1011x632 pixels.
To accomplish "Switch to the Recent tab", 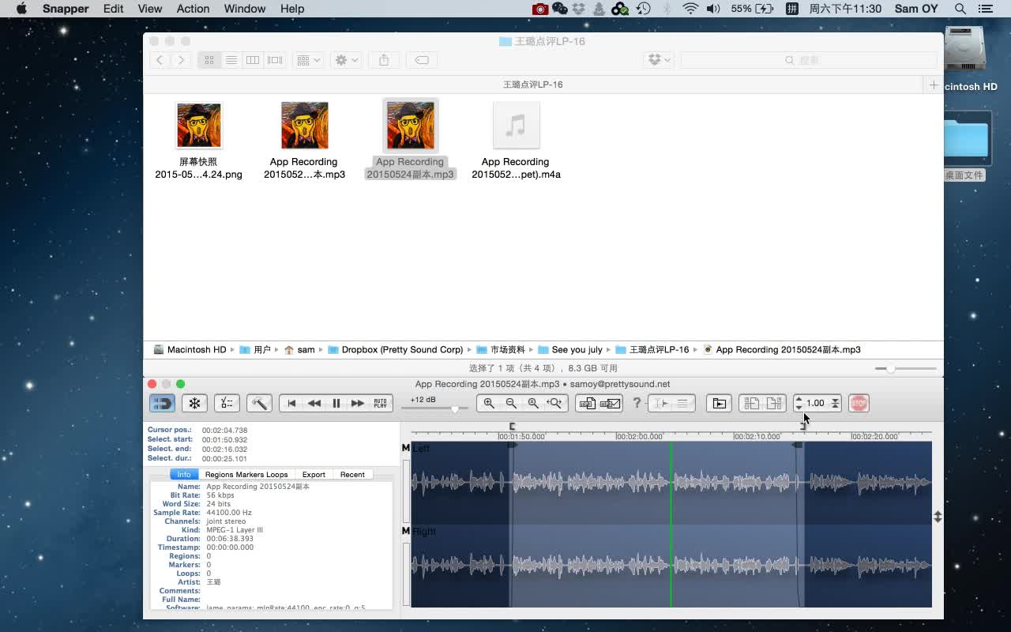I will point(352,474).
